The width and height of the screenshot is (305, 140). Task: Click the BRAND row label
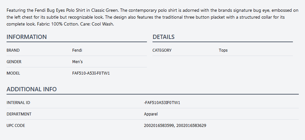tap(13, 50)
